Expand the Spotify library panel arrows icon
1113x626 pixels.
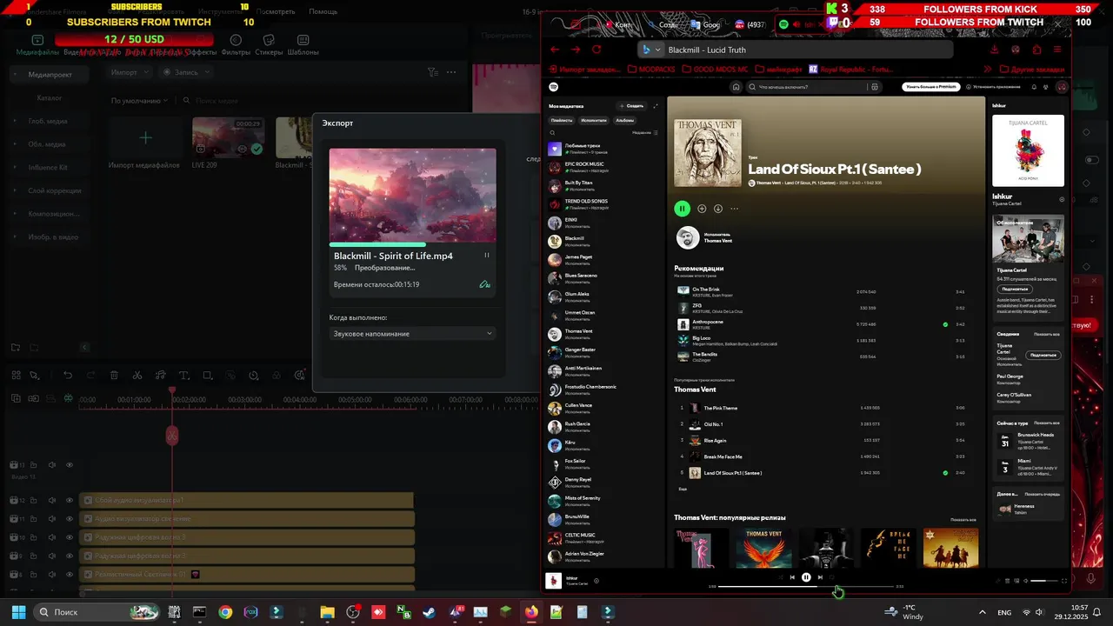[656, 105]
